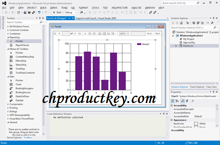The image size is (220, 145).
Task: Toggle auto-hide pin on Properties panel
Action: click(213, 92)
